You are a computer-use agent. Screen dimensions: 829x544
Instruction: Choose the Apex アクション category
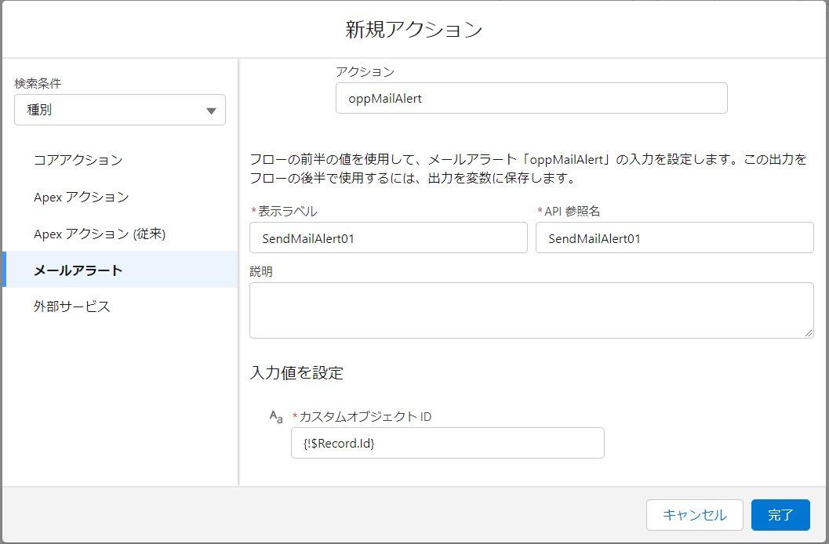click(82, 197)
